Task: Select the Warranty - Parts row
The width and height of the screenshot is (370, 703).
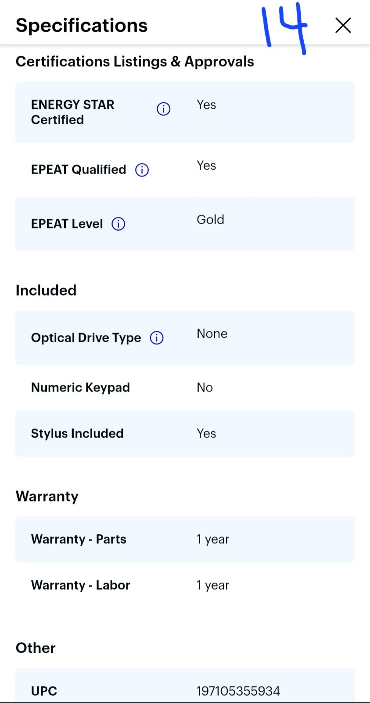Action: (185, 539)
